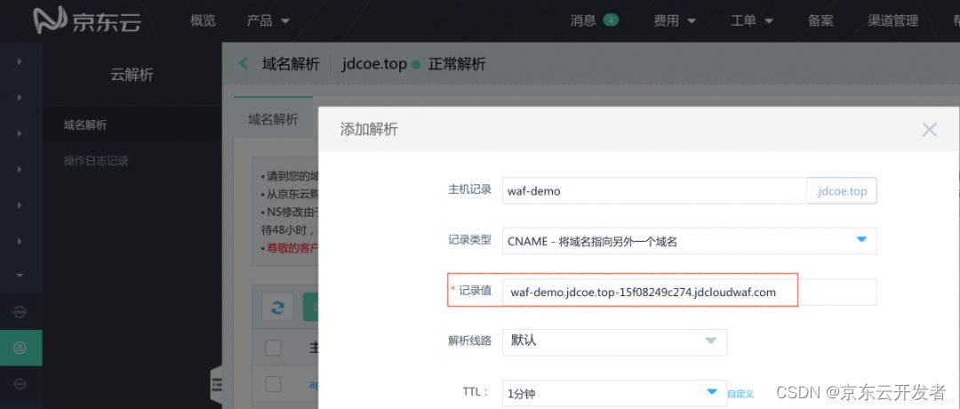Select 域名解析 in the 云解析 sidebar

point(85,124)
